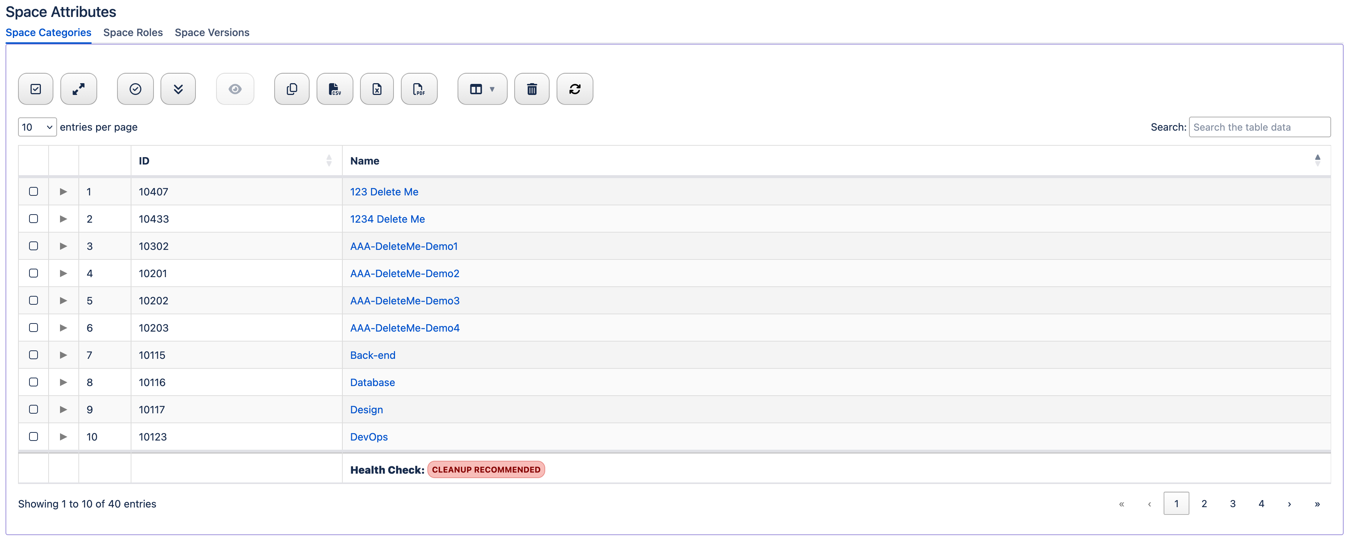This screenshot has width=1351, height=541.
Task: Switch to the Space Roles tab
Action: (x=133, y=32)
